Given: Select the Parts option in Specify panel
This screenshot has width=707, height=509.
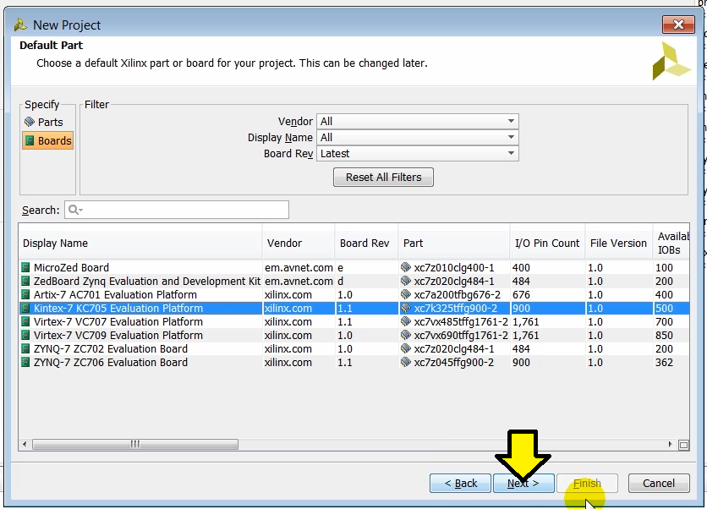Looking at the screenshot, I should 44,122.
